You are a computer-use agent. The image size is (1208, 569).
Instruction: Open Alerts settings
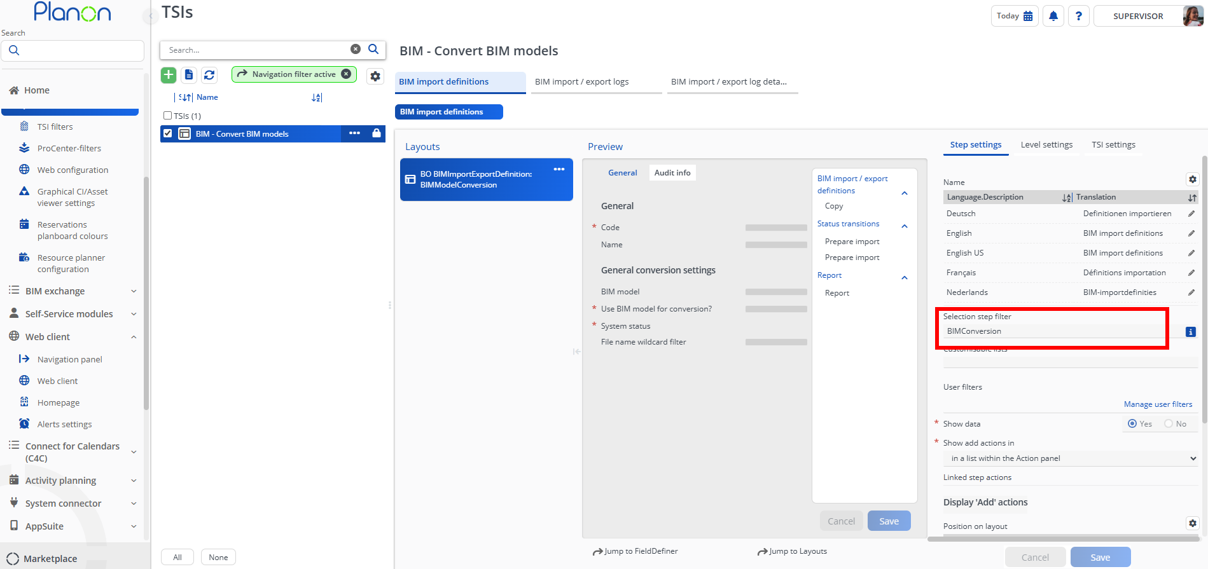tap(64, 424)
